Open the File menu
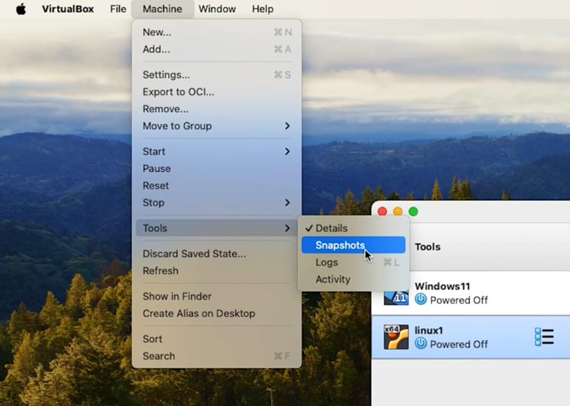 coord(118,9)
